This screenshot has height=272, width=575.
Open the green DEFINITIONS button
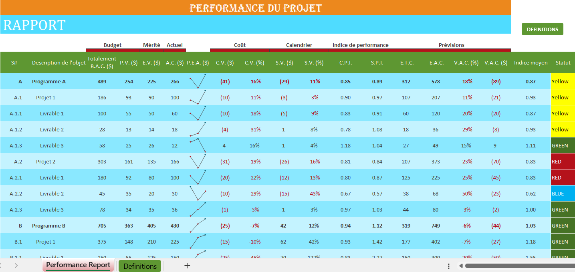542,29
